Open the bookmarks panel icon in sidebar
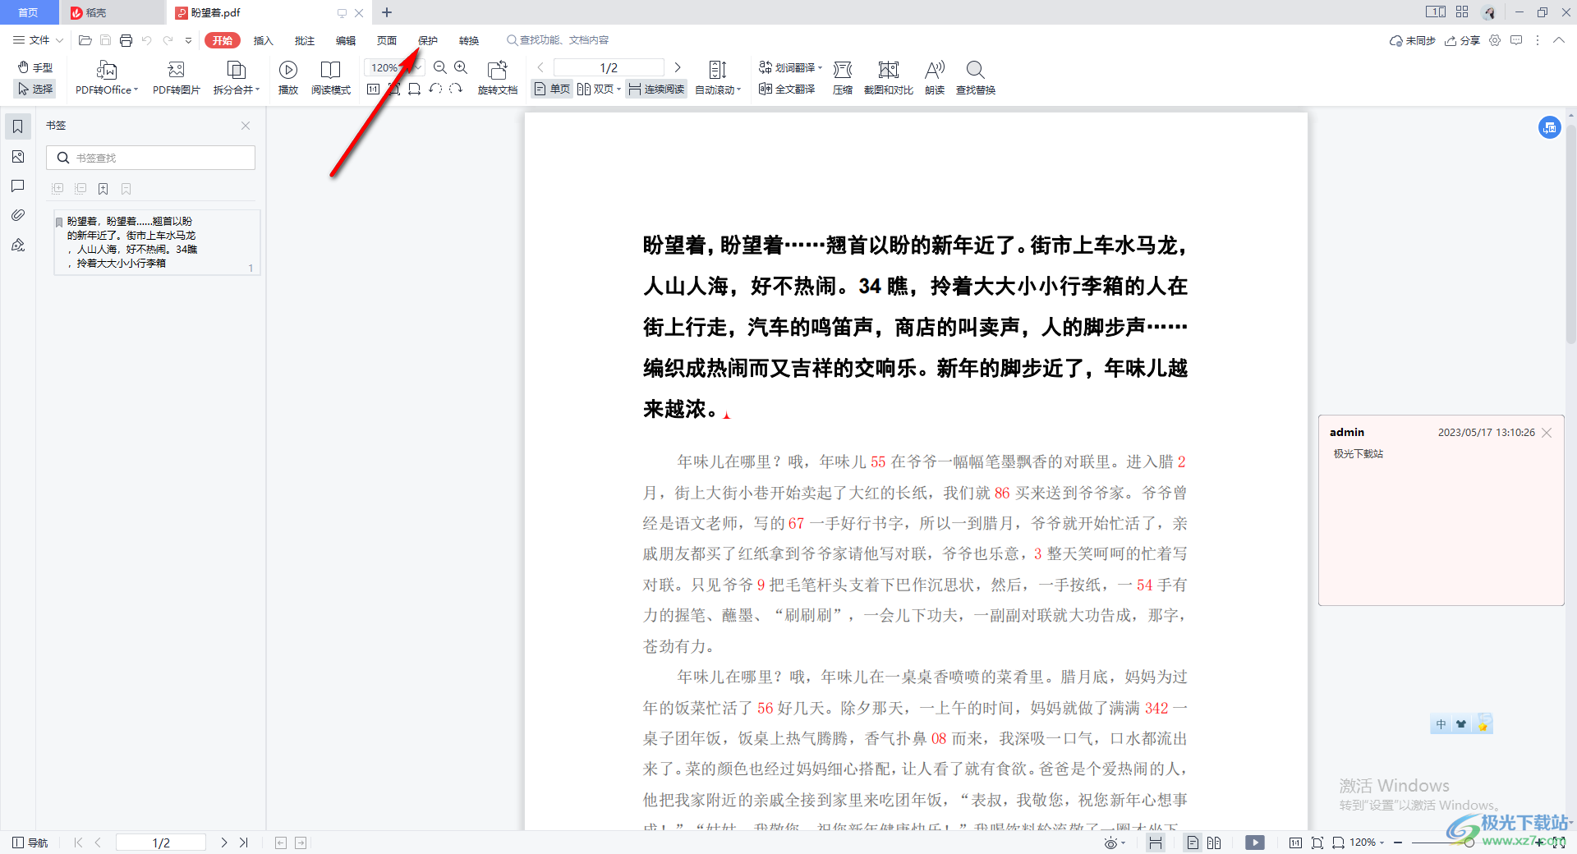 (x=18, y=126)
